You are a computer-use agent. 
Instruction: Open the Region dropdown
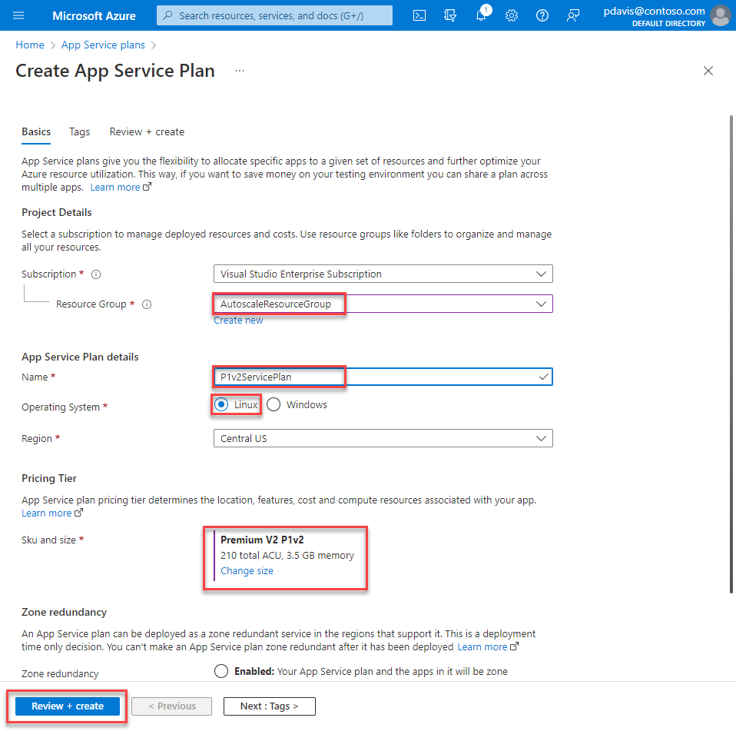click(x=383, y=439)
